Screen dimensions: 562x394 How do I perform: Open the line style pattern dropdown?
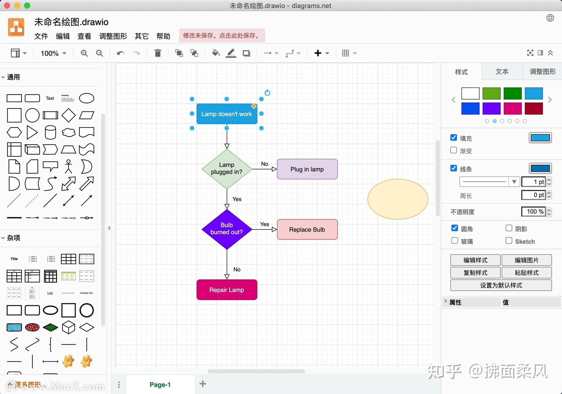click(489, 182)
